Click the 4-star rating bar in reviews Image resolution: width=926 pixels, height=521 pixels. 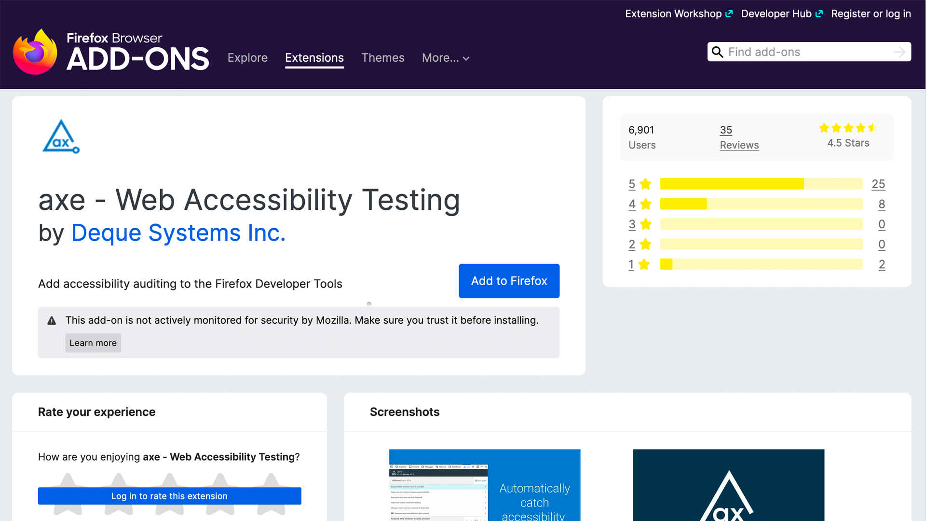coord(761,204)
